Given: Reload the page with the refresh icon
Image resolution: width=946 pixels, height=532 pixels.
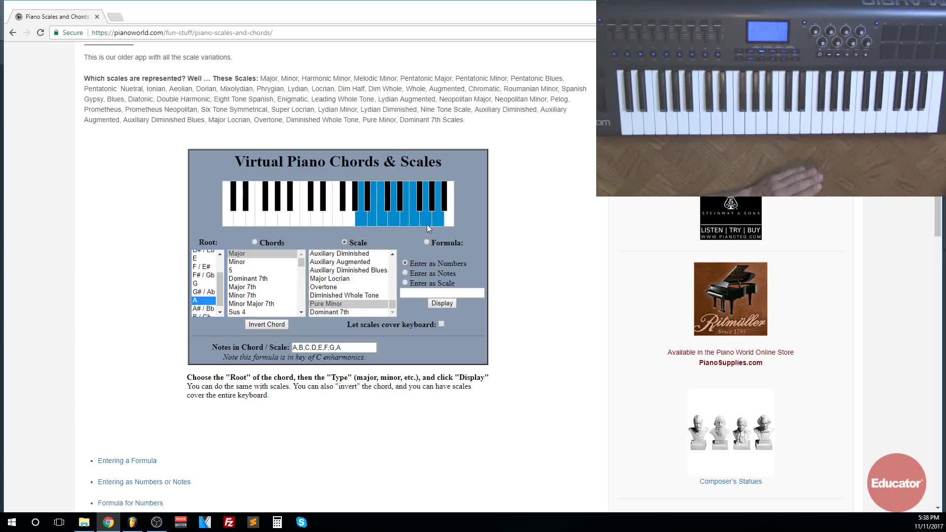Looking at the screenshot, I should tap(40, 33).
